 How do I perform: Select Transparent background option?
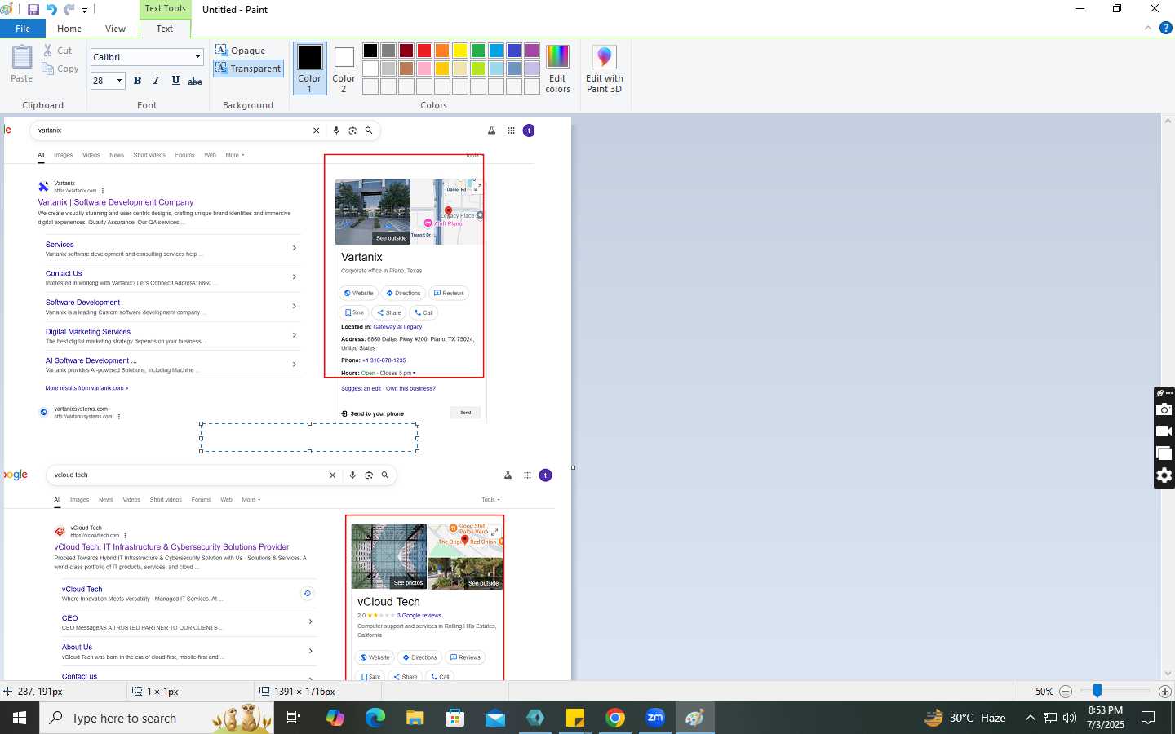tap(249, 69)
